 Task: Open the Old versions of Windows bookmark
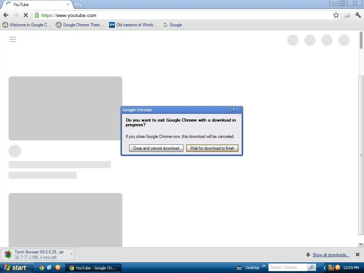coord(133,25)
